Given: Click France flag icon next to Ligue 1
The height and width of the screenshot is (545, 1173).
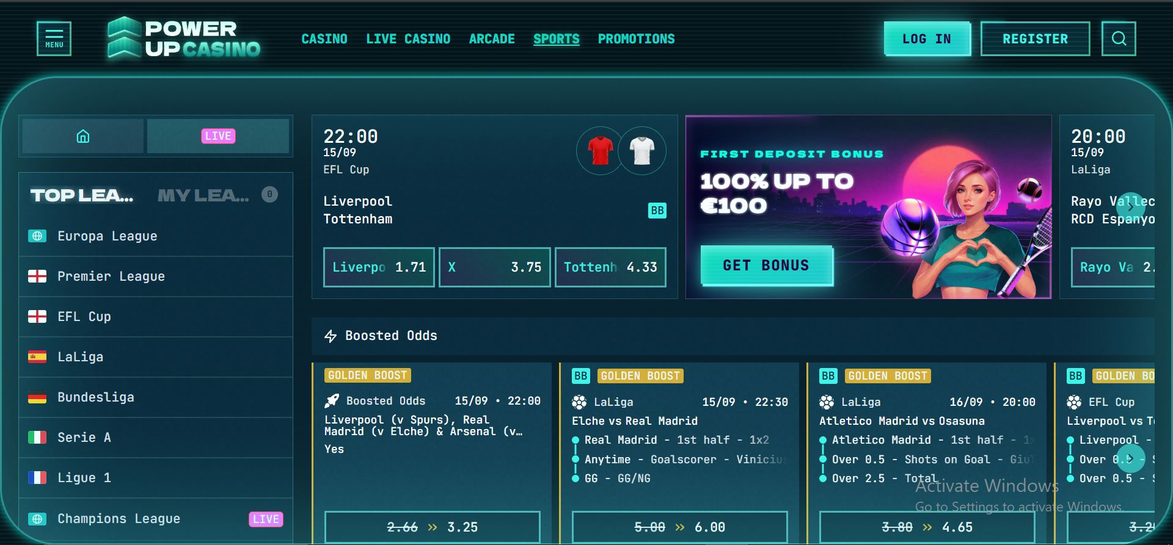Looking at the screenshot, I should (37, 478).
